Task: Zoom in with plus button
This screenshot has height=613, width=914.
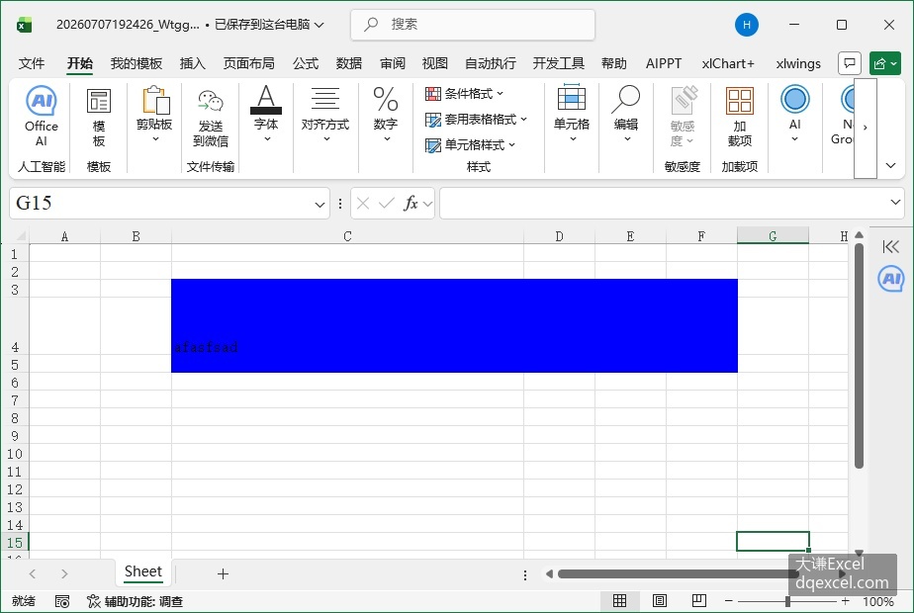Action: (x=845, y=601)
